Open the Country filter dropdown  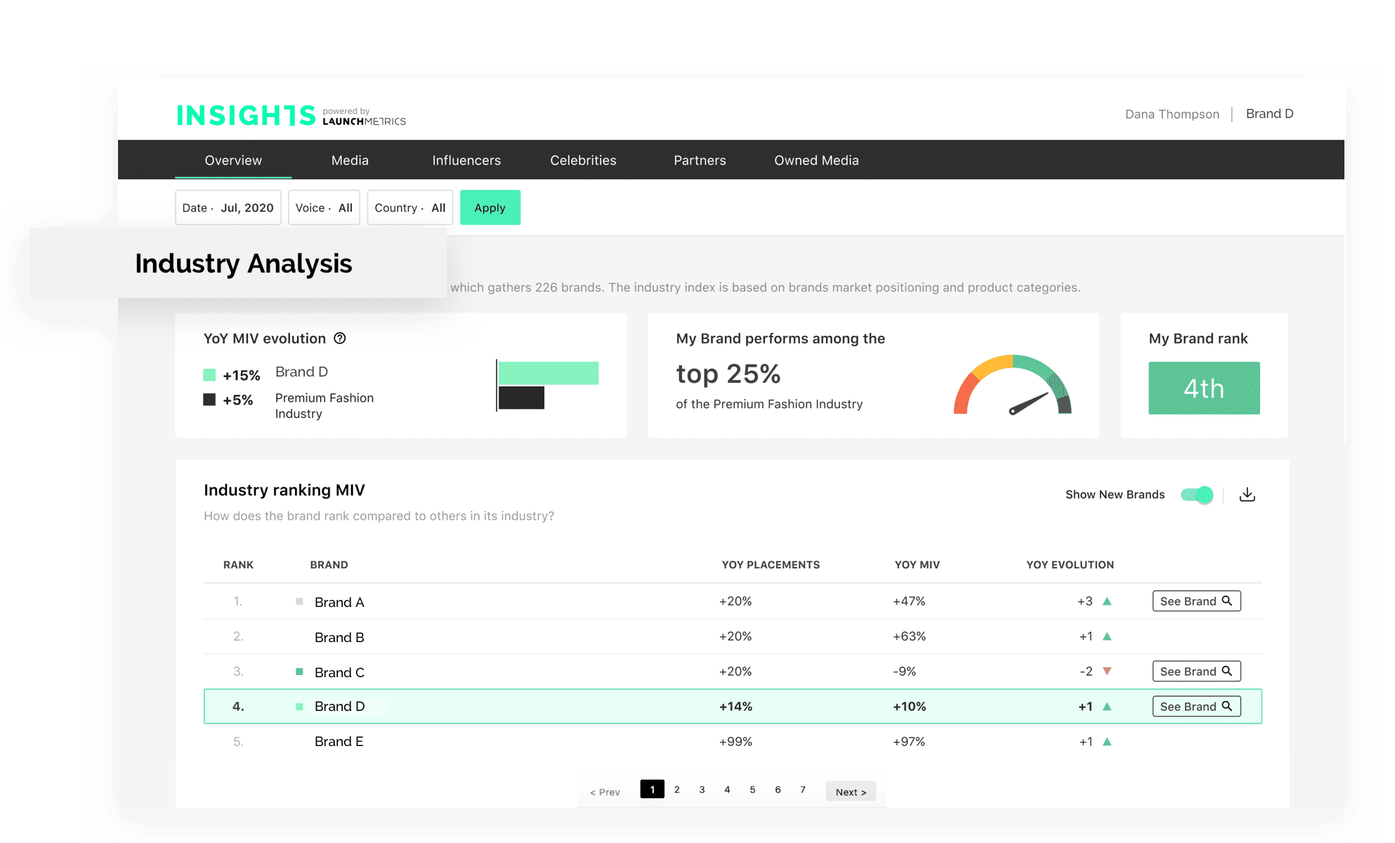pyautogui.click(x=410, y=207)
